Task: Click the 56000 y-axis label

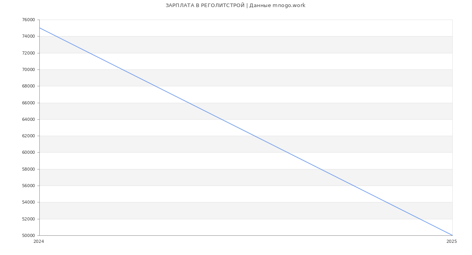Action: pos(29,186)
